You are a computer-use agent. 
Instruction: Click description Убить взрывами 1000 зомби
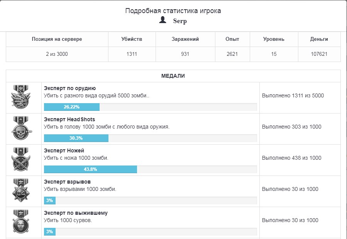[x=80, y=189]
